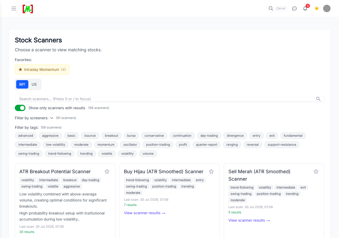Favorite the ATR Breakout Potential Scanner star
The height and width of the screenshot is (238, 339).
107,172
